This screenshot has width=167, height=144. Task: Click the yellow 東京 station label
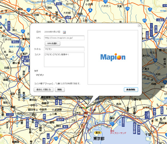(x=98, y=133)
